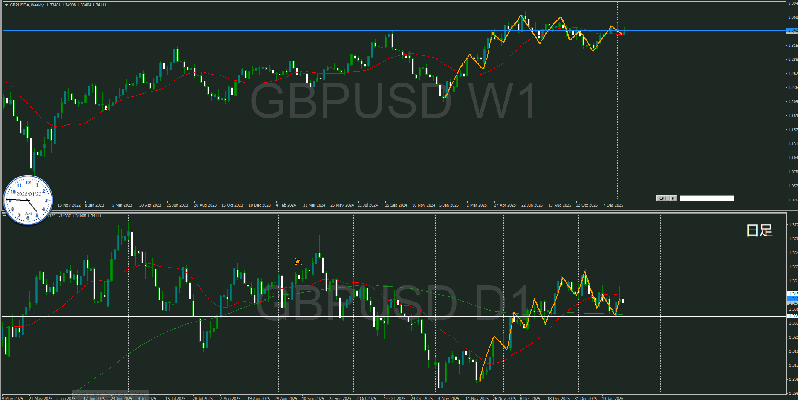This screenshot has width=798, height=400.
Task: Click the GBPUSD D1 watermark on lower chart
Action: [392, 303]
